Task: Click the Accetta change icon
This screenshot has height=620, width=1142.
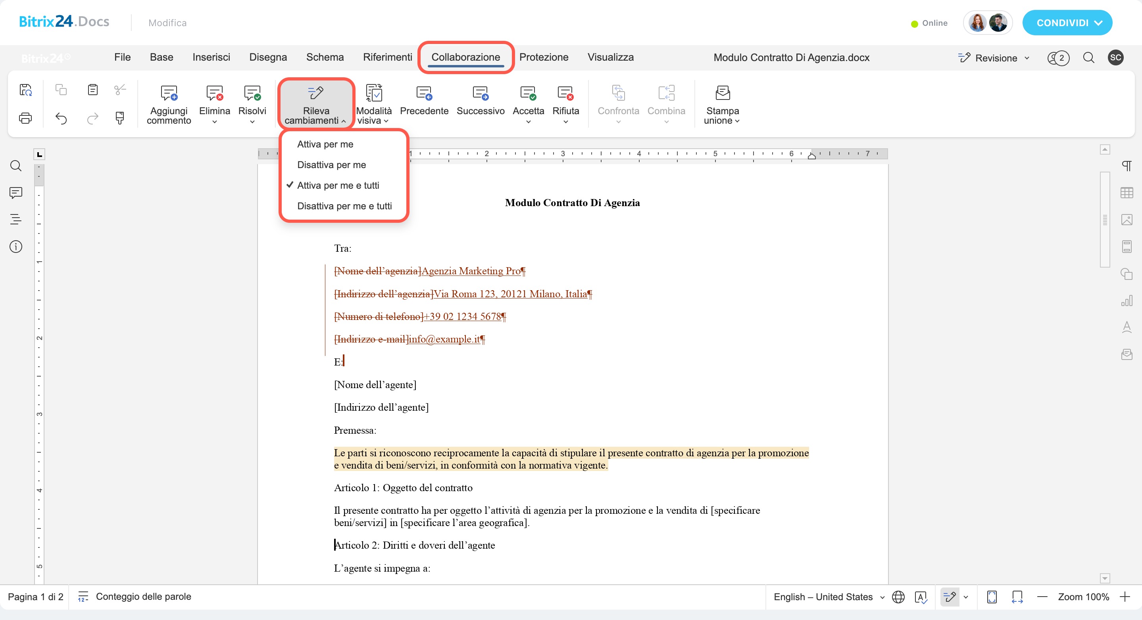Action: (x=528, y=94)
